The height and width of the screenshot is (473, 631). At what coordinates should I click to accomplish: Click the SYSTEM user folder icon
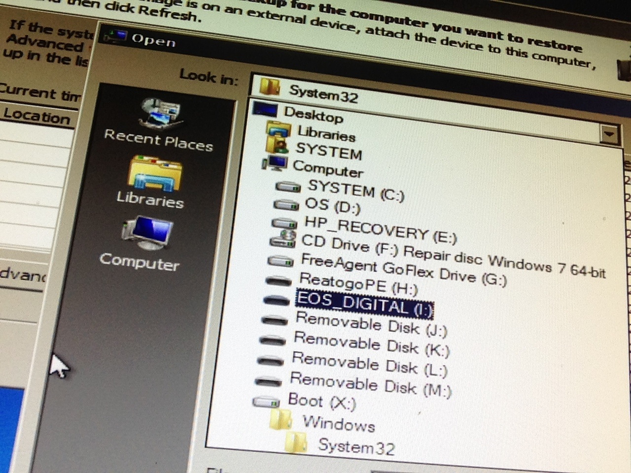(277, 145)
